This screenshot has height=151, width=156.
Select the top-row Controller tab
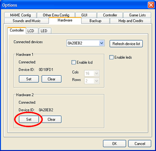pyautogui.click(x=110, y=15)
